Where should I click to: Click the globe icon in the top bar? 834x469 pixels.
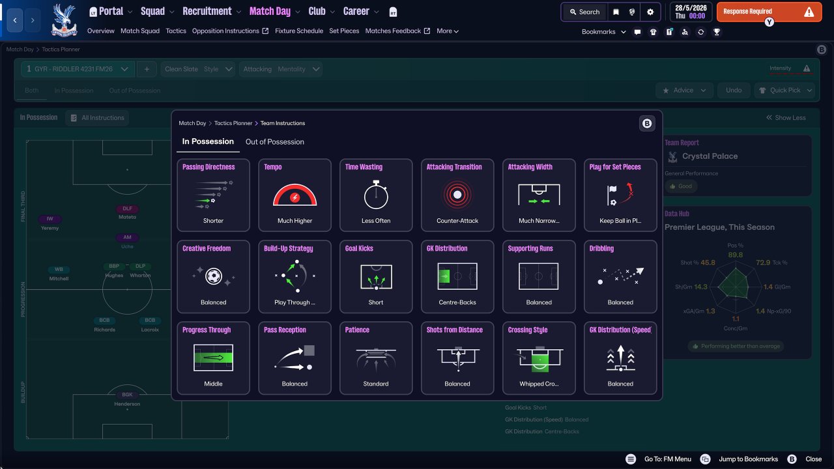click(632, 12)
